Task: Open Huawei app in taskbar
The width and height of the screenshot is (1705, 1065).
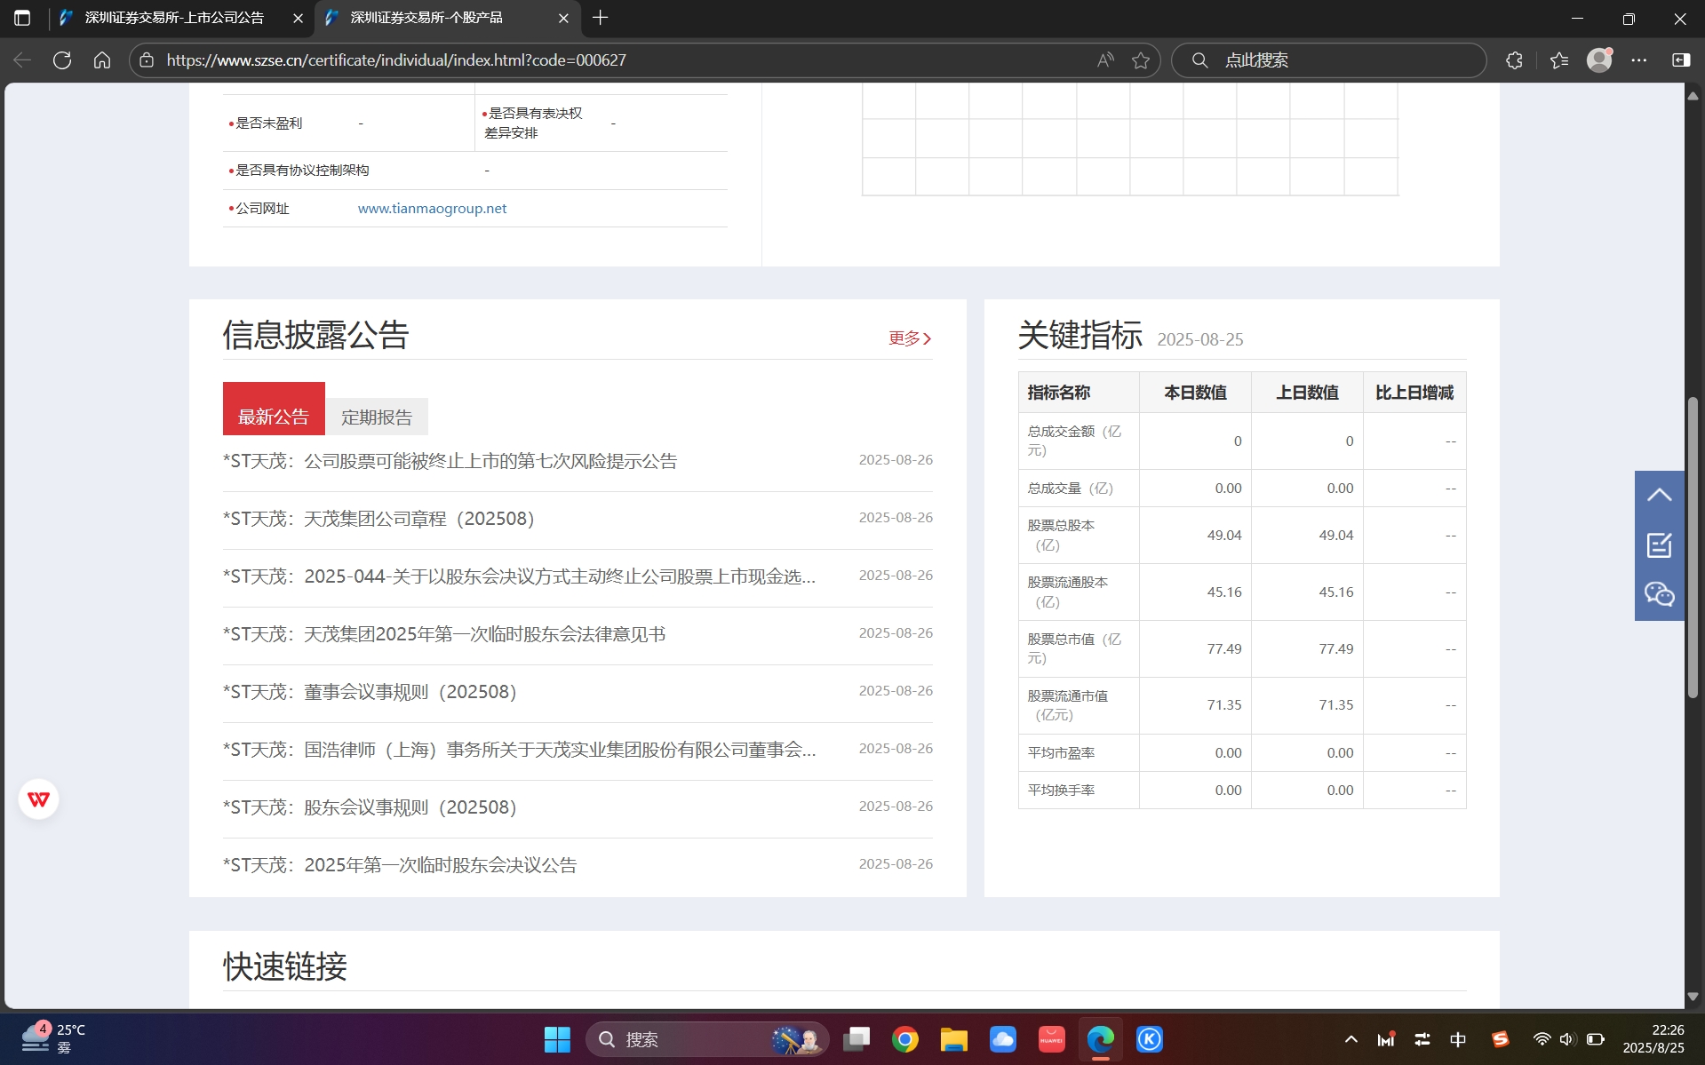Action: pyautogui.click(x=1052, y=1039)
